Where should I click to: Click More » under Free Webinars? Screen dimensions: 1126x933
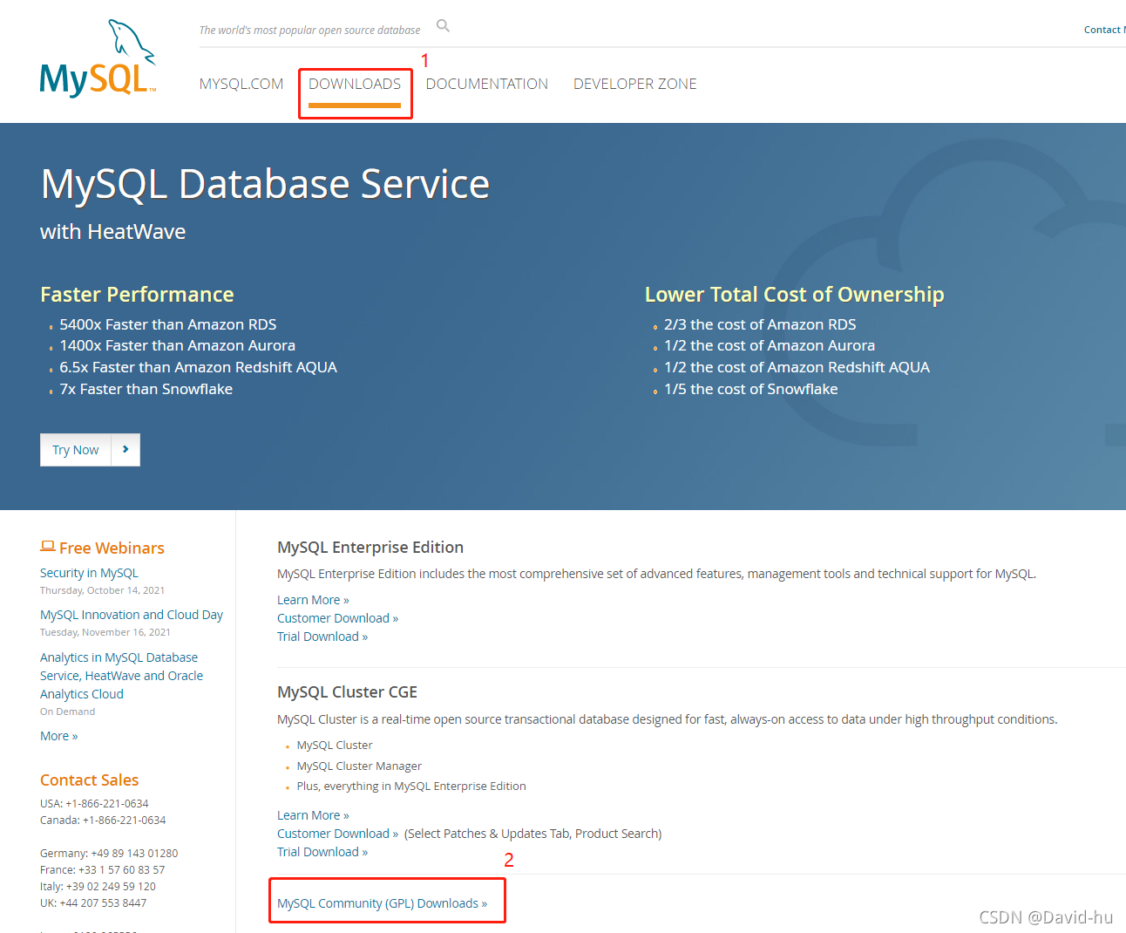click(58, 736)
